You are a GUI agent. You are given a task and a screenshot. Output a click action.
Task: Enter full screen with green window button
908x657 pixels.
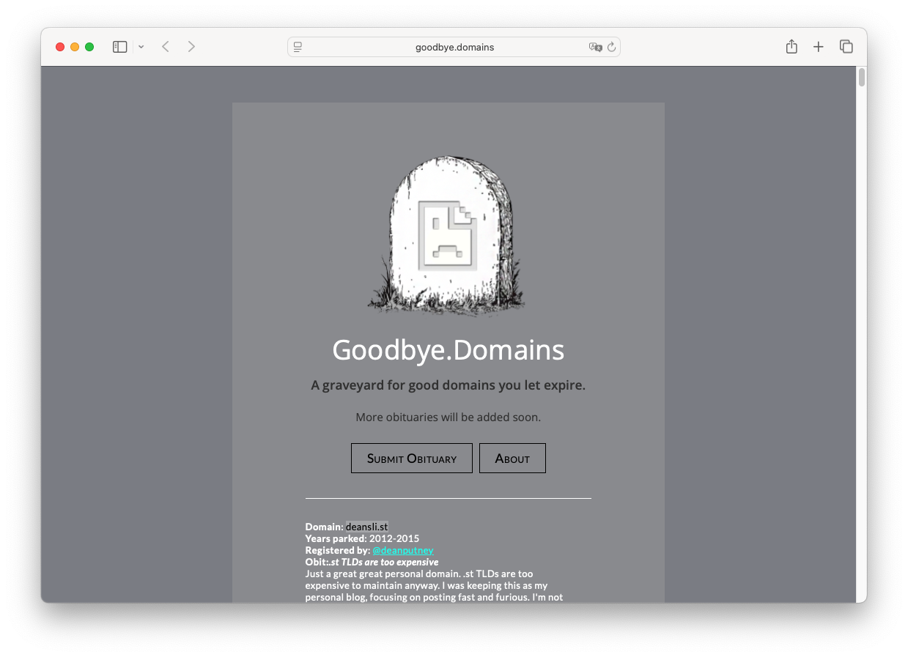click(89, 47)
